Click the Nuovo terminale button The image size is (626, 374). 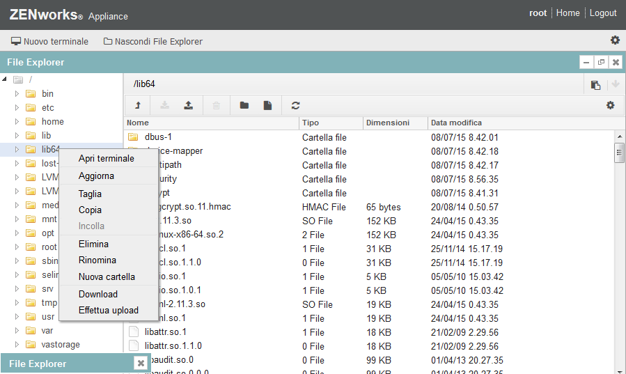[x=49, y=41]
